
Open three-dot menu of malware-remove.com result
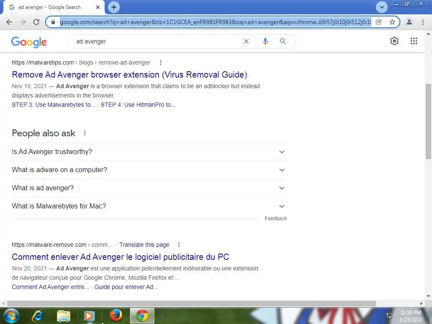179,245
